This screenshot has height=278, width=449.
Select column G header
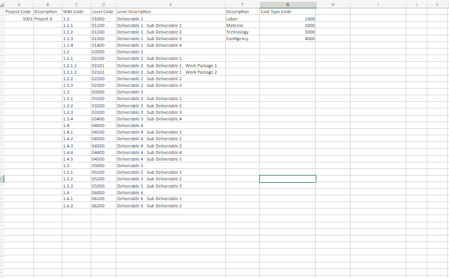tap(288, 4)
